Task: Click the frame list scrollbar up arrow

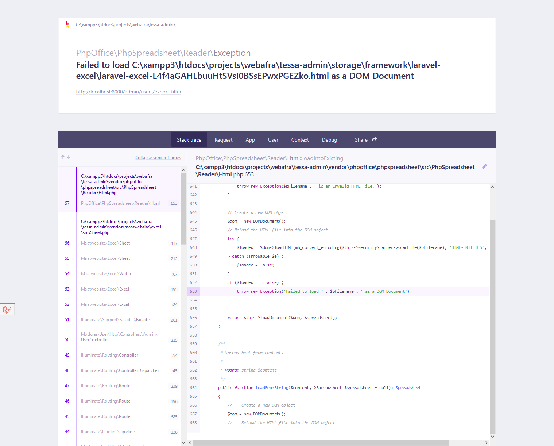Action: point(183,170)
